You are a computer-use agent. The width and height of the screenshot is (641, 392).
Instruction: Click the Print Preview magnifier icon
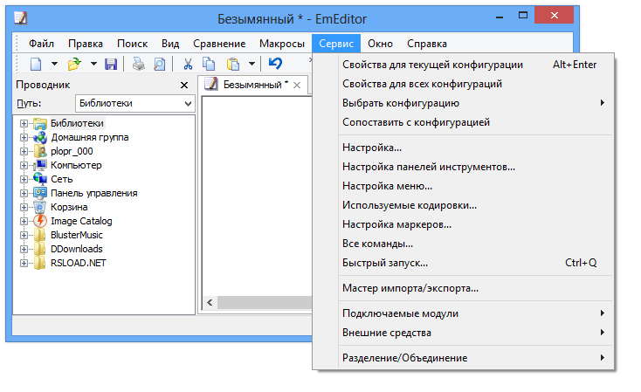point(160,64)
